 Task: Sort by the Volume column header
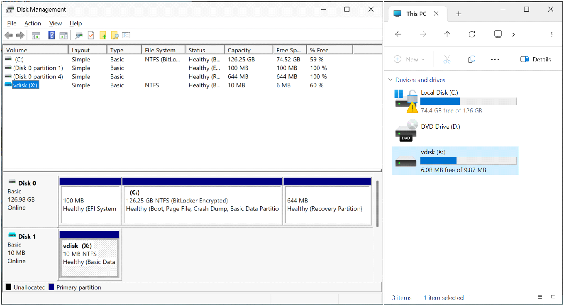click(36, 50)
